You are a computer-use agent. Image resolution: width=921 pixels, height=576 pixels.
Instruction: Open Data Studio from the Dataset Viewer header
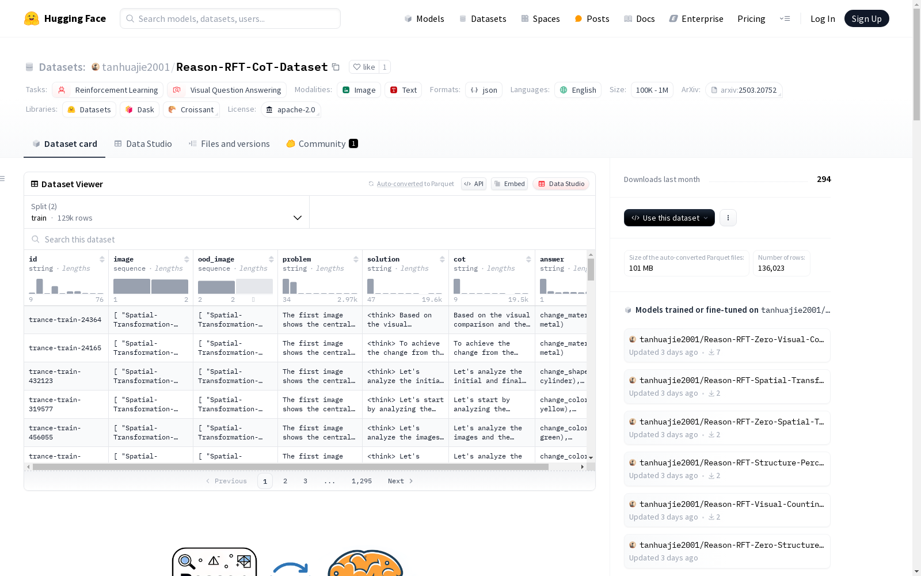coord(561,184)
